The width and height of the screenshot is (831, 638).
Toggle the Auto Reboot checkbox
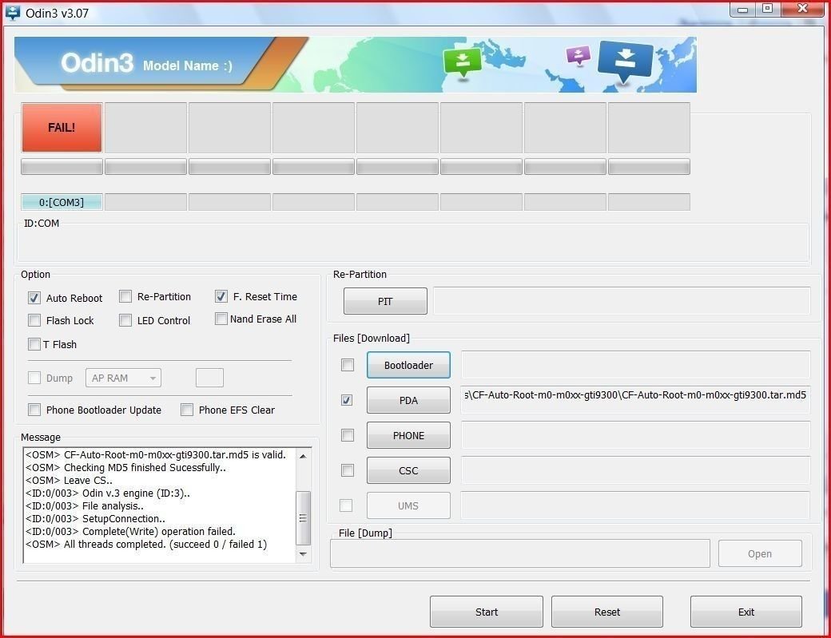tap(34, 298)
